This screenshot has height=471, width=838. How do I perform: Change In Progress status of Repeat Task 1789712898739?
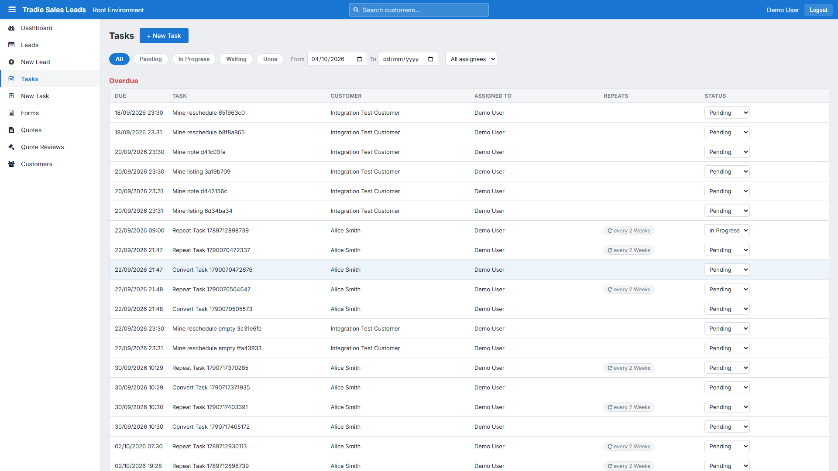click(x=727, y=230)
